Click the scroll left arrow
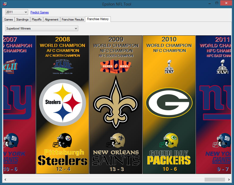Screen dimensions: 234x185 pos(5,179)
